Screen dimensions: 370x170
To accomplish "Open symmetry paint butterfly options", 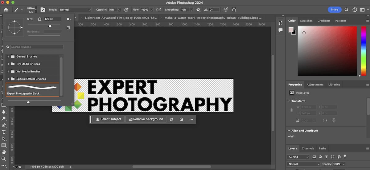I will tap(234, 10).
